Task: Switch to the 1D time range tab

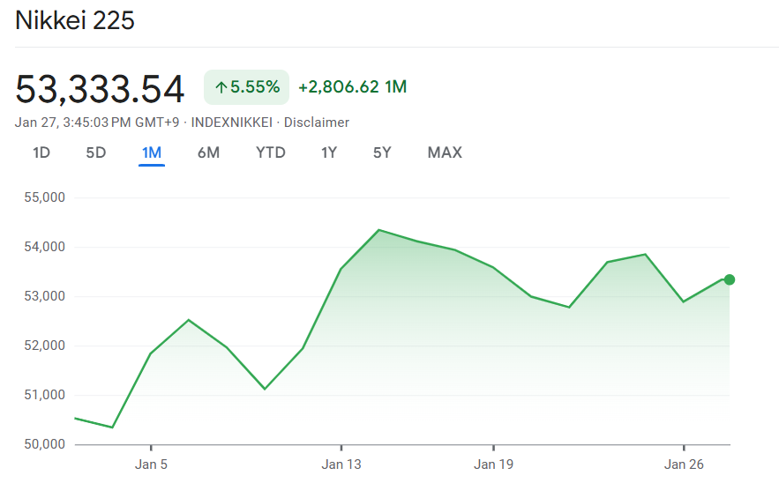Action: click(41, 152)
